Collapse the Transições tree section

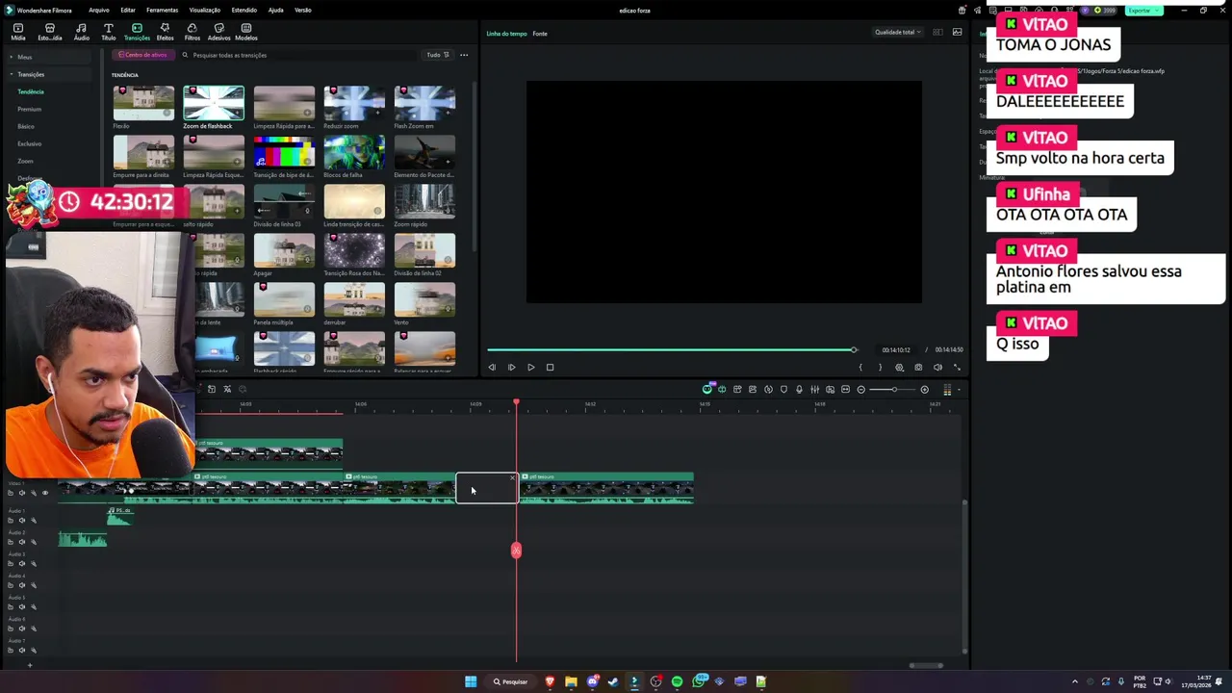[x=12, y=74]
